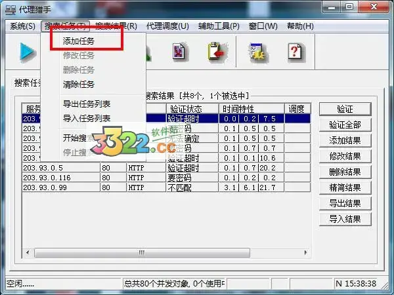Viewport: 394px width, 295px height.
Task: Choose 添加任务 from the menu
Action: [79, 41]
